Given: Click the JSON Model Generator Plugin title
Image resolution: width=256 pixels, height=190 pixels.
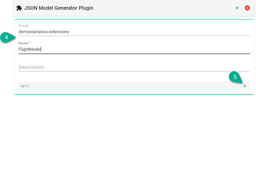Looking at the screenshot, I should 59,8.
